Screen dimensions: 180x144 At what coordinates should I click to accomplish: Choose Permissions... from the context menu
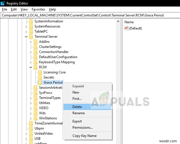click(x=87, y=128)
